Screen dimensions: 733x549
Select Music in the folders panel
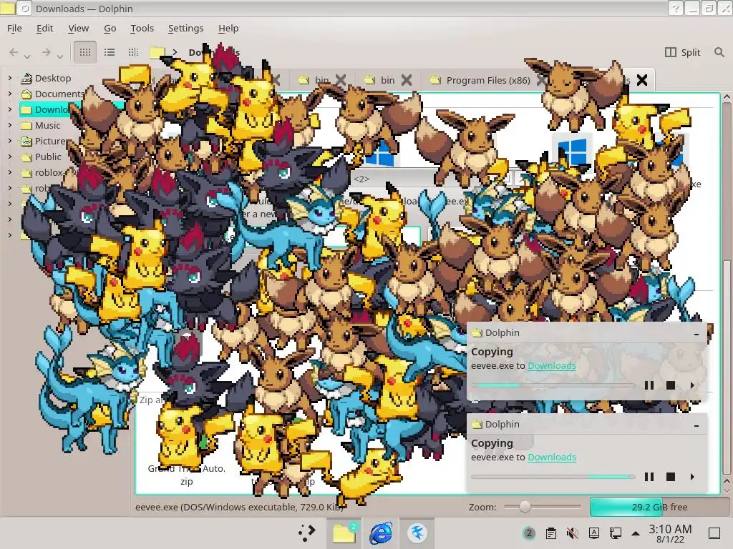coord(47,125)
